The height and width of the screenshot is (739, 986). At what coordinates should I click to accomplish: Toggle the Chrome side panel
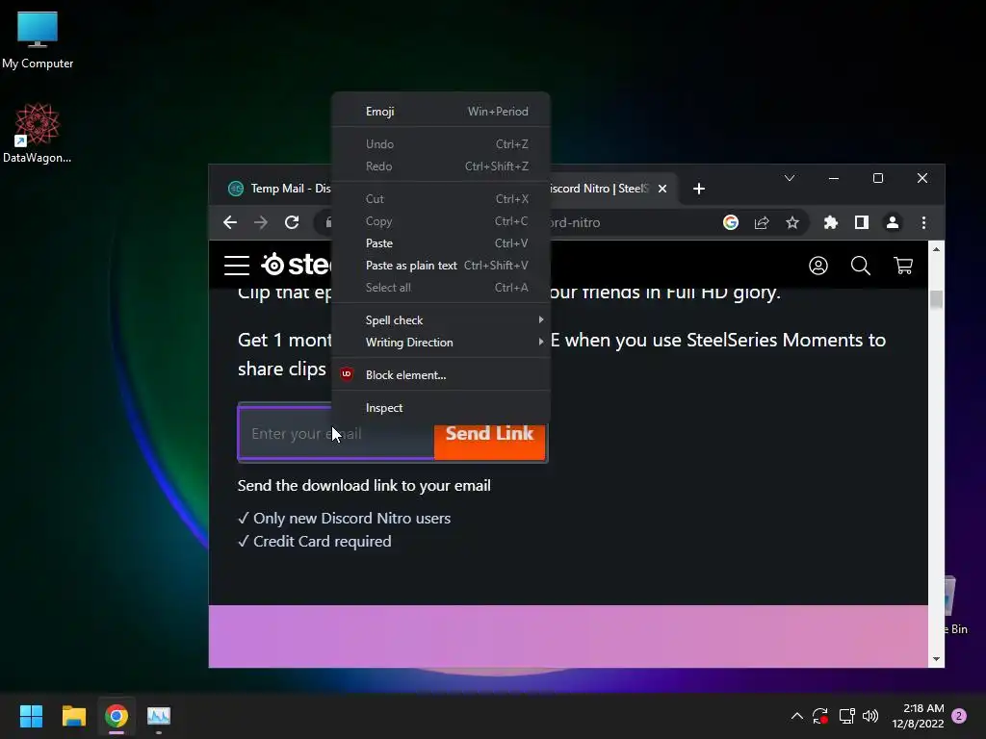tap(862, 222)
